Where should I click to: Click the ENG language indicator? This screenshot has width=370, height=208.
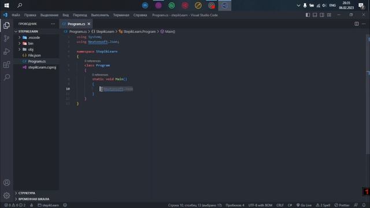coord(332,5)
